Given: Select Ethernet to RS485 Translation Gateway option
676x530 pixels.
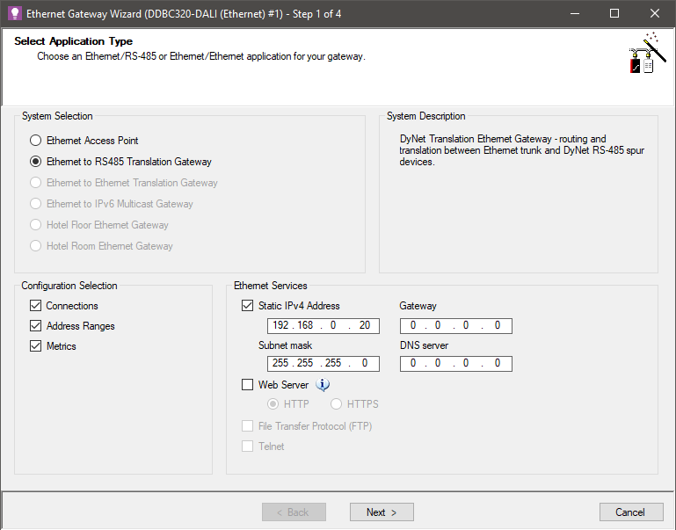Looking at the screenshot, I should pos(36,162).
